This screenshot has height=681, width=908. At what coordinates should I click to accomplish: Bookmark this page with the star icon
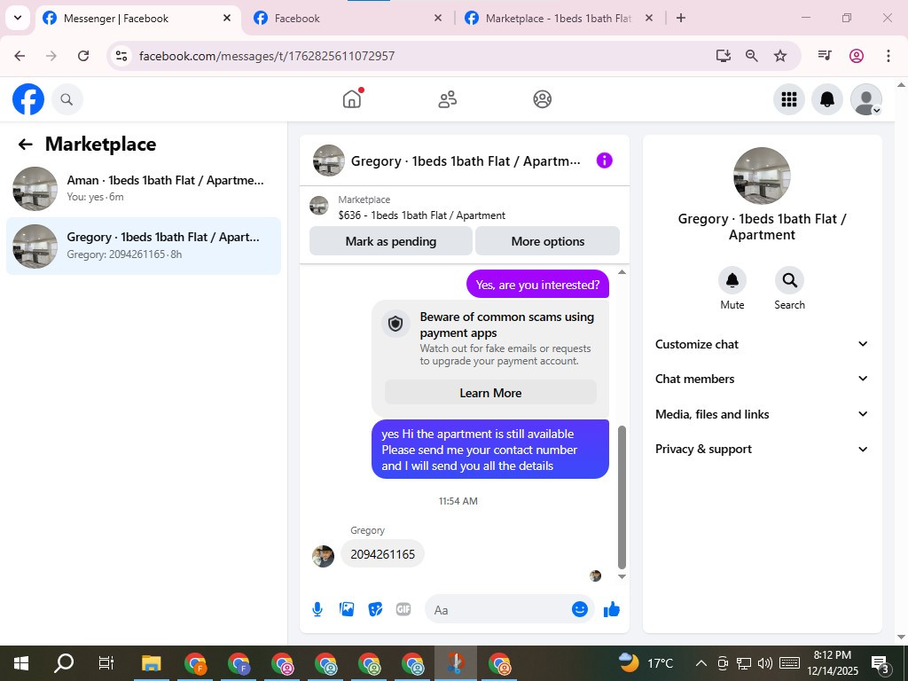pyautogui.click(x=780, y=56)
